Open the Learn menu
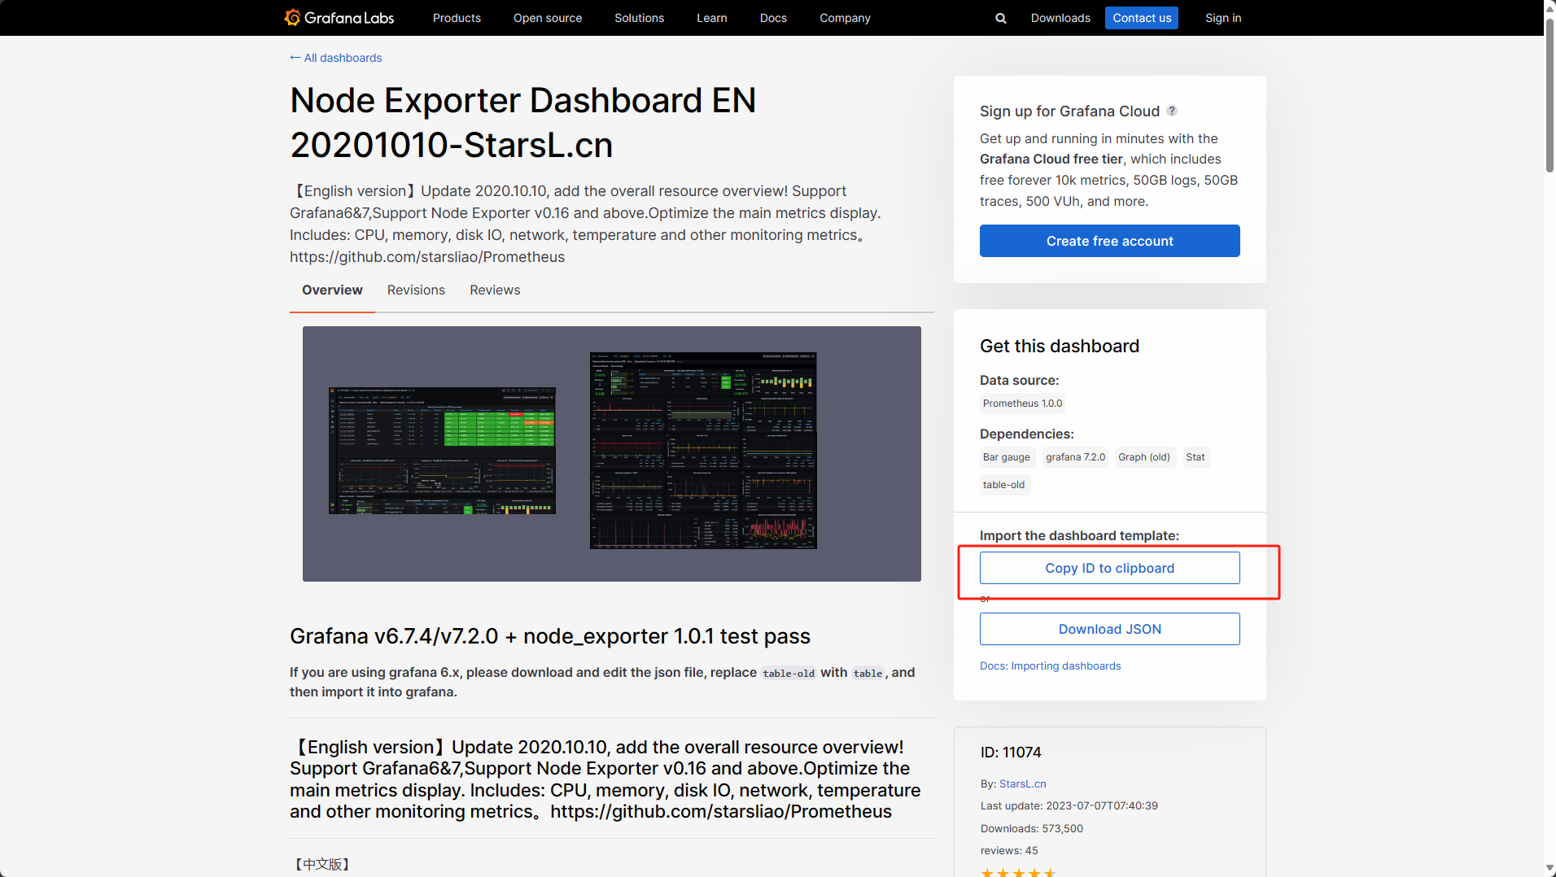 [712, 18]
